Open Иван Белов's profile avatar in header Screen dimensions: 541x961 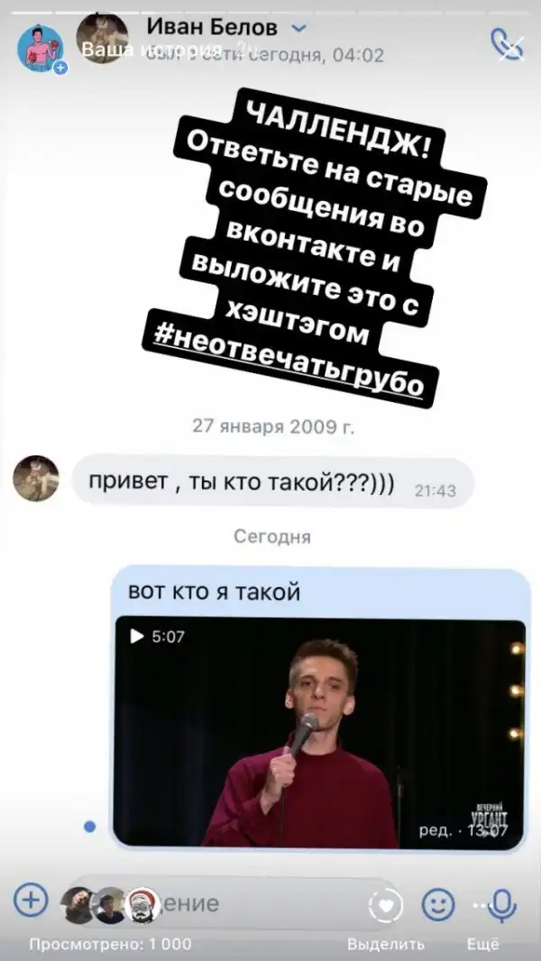[x=102, y=37]
